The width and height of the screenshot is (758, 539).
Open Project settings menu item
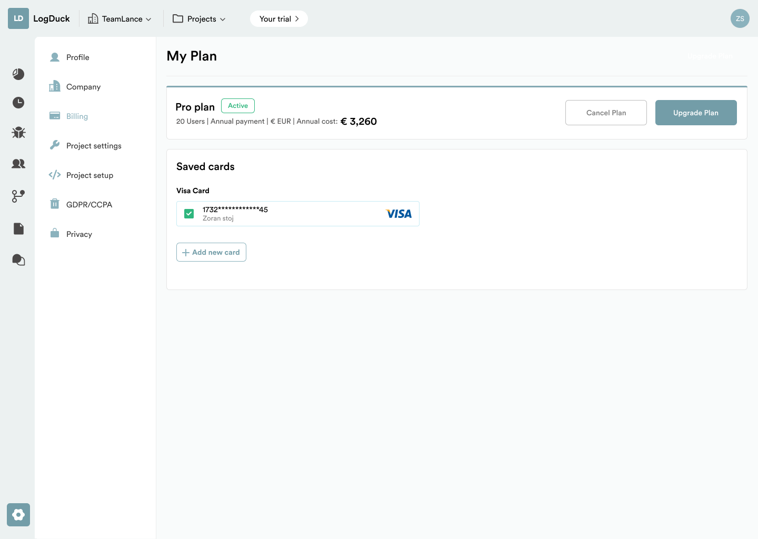pos(94,146)
